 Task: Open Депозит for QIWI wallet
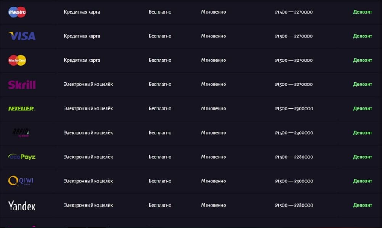point(362,181)
